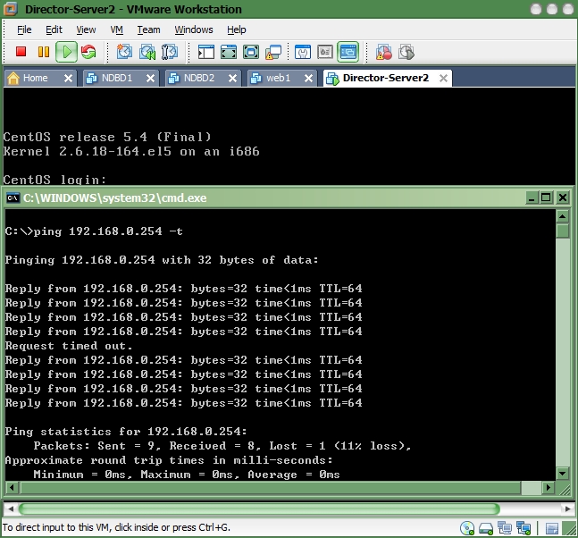Reset the virtual machine icon
Screen dimensions: 578x538
point(88,52)
